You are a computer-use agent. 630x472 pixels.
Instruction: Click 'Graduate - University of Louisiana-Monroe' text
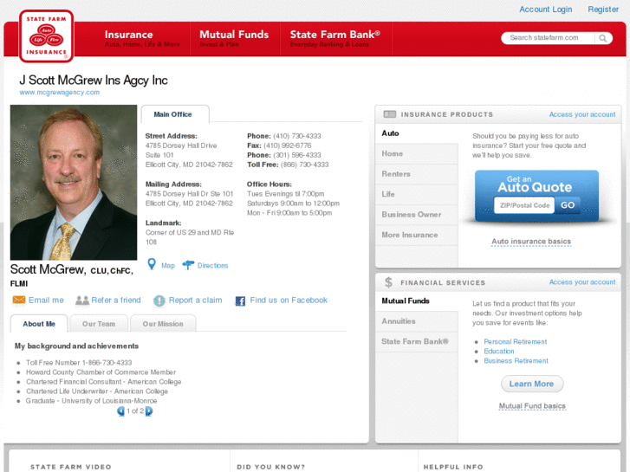(x=92, y=401)
